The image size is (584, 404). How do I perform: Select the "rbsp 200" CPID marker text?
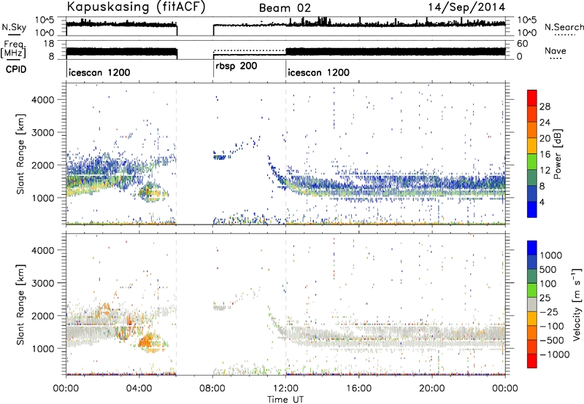(x=236, y=66)
